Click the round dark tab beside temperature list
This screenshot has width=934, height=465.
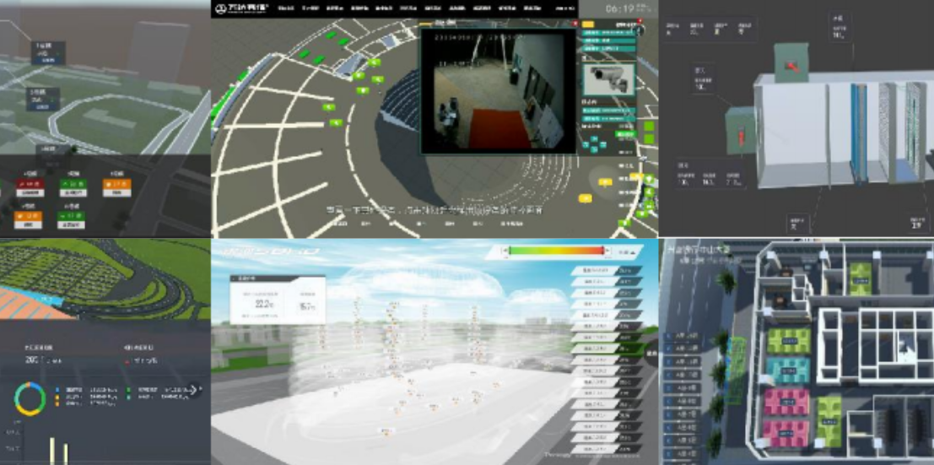[x=651, y=355]
